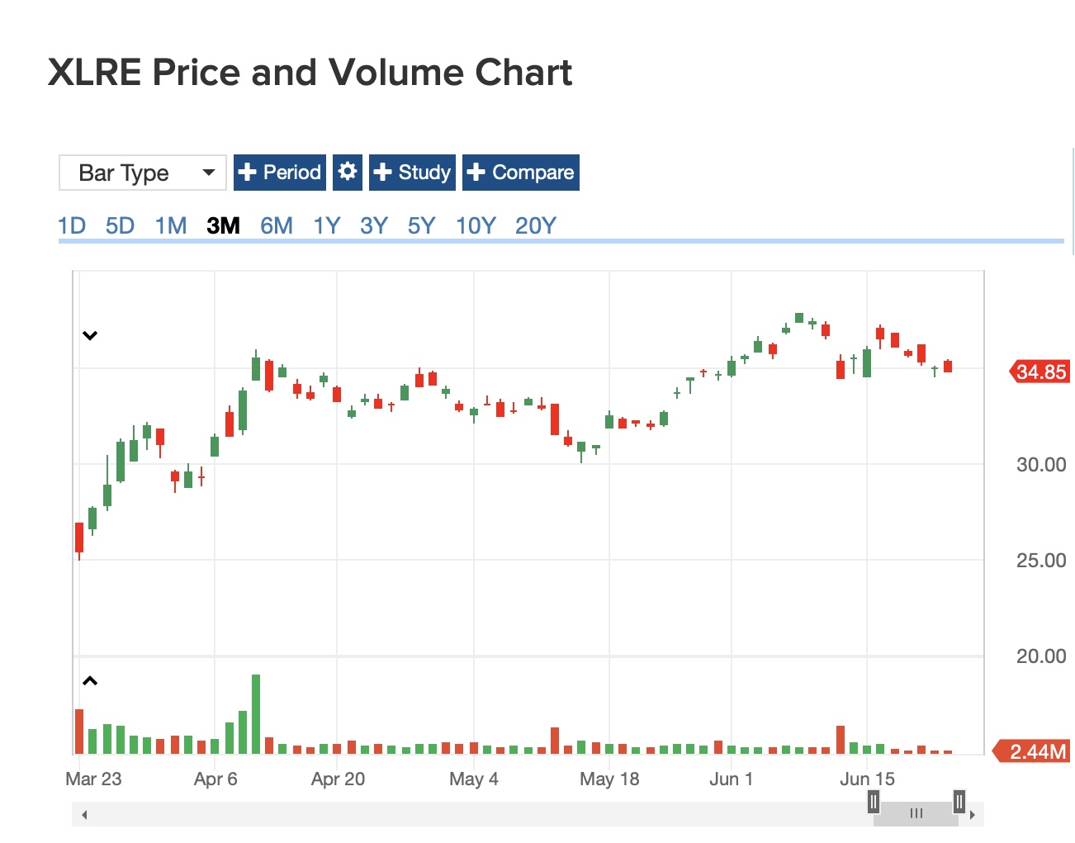Click the price panel collapse chevron
The image size is (1075, 843).
point(90,335)
